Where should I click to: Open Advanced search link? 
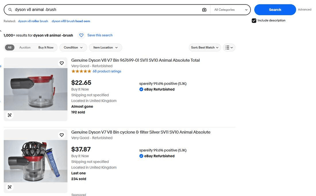pos(305,9)
